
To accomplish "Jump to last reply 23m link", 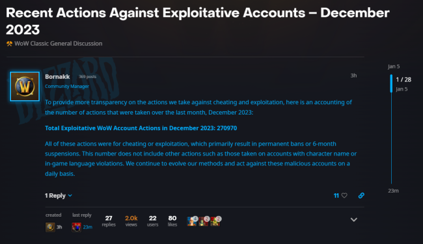I will click(x=87, y=227).
